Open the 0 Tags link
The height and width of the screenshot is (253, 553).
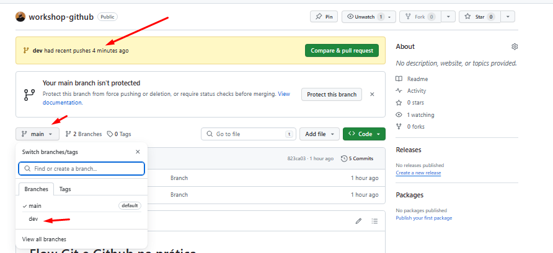point(119,134)
